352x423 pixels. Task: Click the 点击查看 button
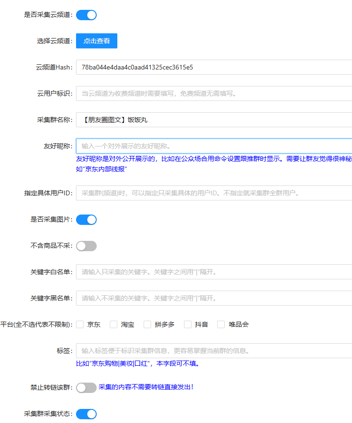tap(97, 41)
